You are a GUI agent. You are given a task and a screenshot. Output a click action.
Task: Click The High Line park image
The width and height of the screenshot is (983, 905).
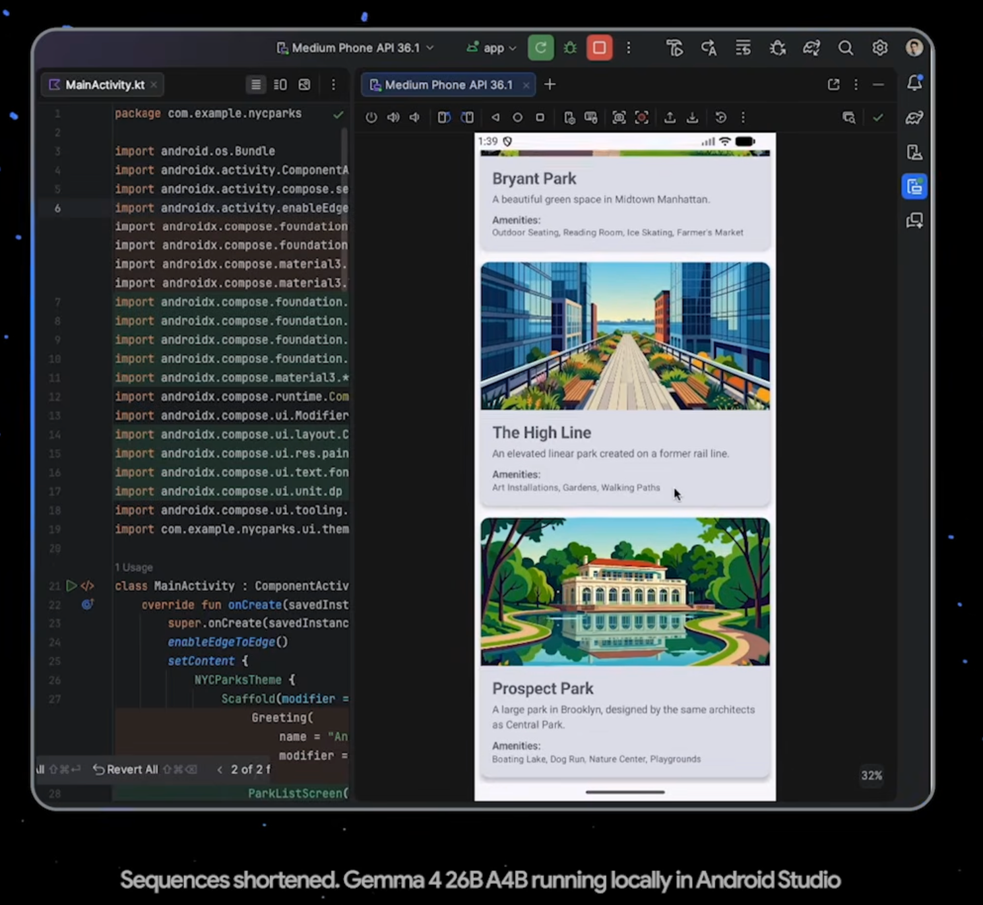[625, 336]
